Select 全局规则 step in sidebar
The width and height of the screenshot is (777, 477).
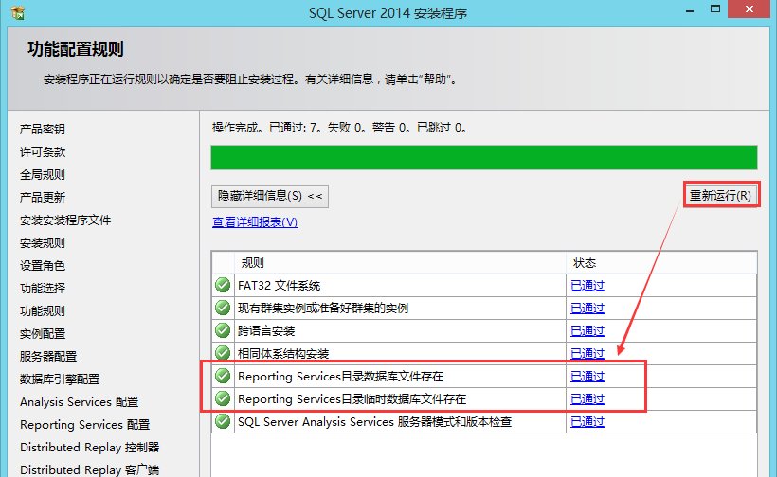43,175
